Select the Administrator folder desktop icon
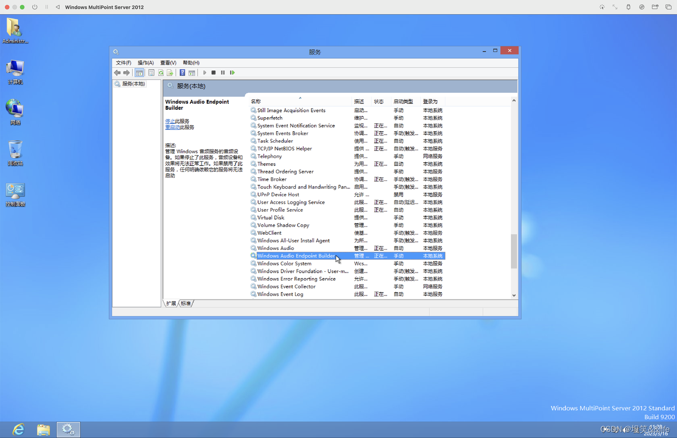The width and height of the screenshot is (677, 438). pos(15,31)
